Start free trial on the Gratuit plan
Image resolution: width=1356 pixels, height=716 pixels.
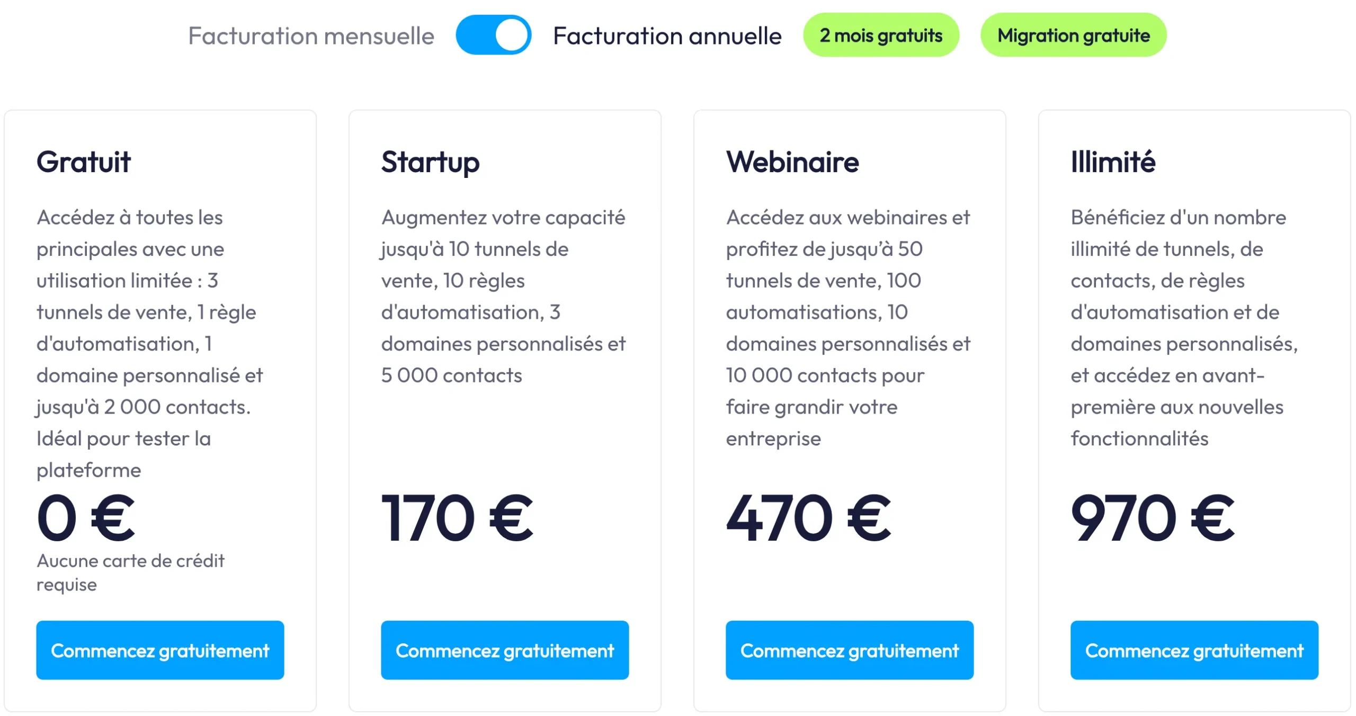point(160,650)
